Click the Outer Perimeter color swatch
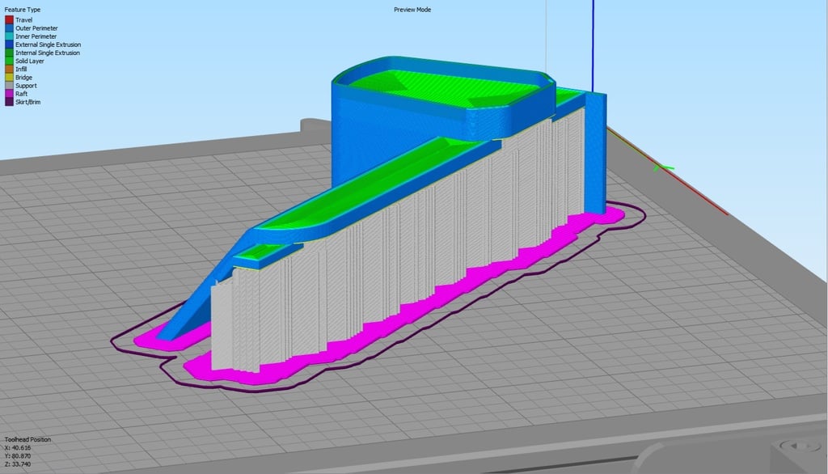Image resolution: width=828 pixels, height=474 pixels. pos(9,28)
